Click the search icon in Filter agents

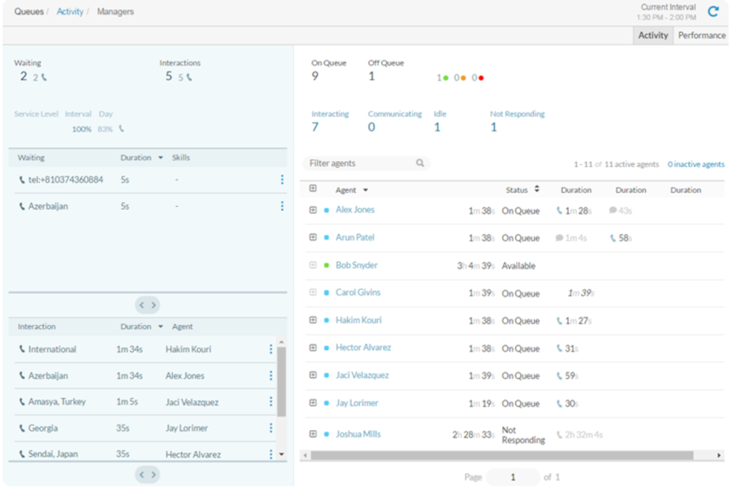pyautogui.click(x=420, y=163)
